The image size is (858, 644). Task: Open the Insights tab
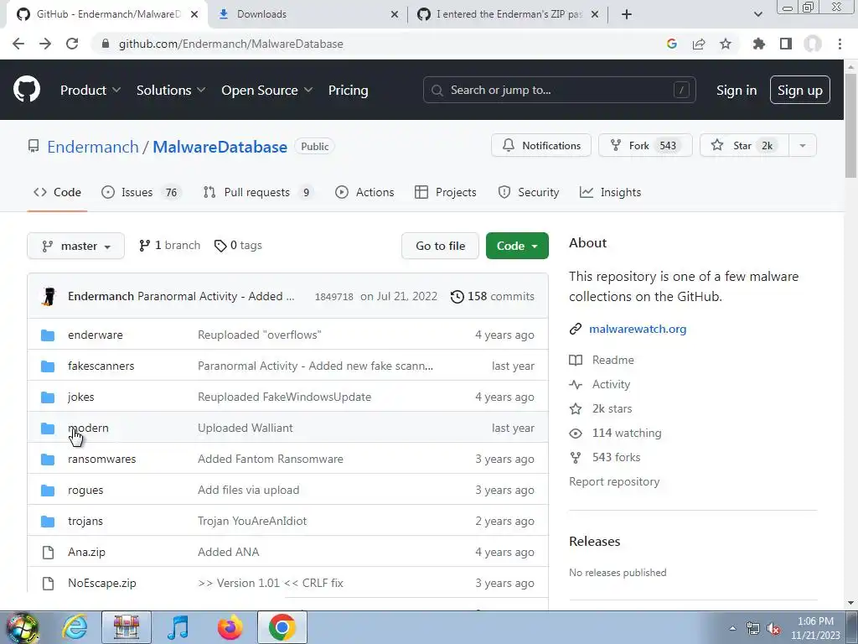pyautogui.click(x=611, y=192)
